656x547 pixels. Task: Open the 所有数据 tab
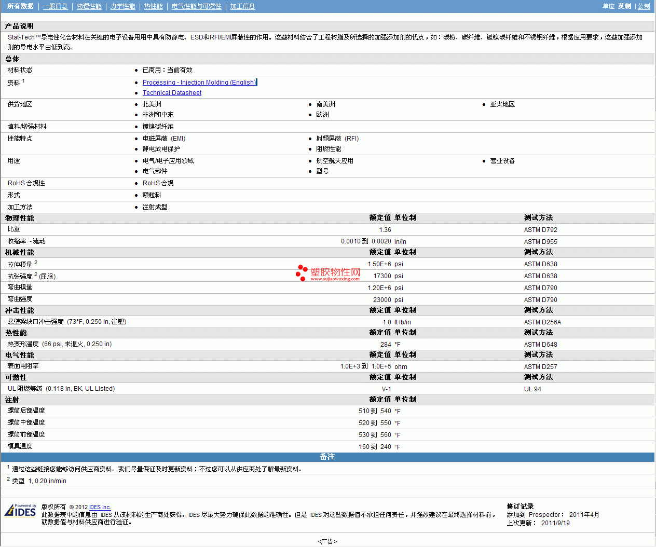pos(20,6)
